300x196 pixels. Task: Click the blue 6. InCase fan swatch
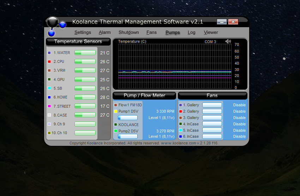point(180,136)
